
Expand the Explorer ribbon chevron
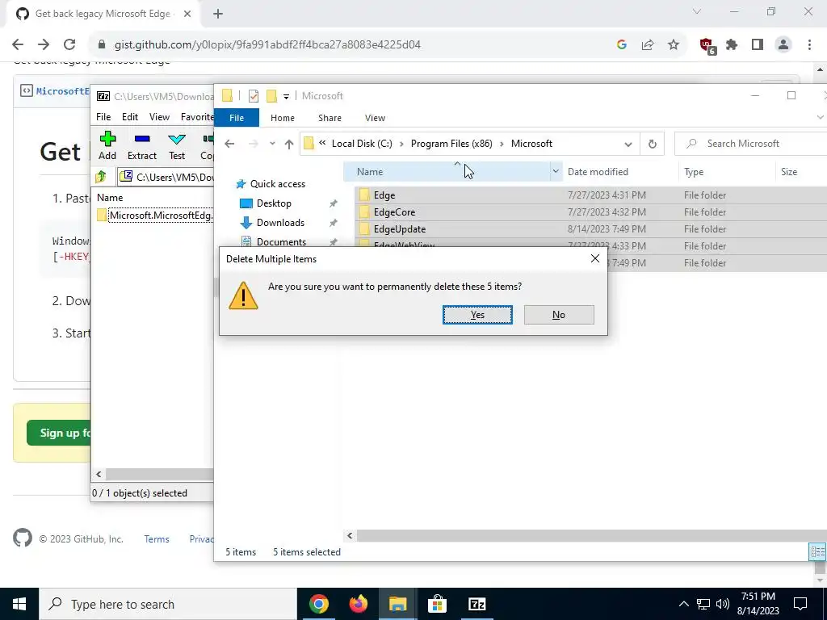coord(820,117)
